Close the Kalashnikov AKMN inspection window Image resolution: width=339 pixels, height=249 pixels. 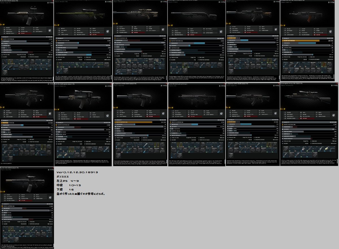[279, 84]
